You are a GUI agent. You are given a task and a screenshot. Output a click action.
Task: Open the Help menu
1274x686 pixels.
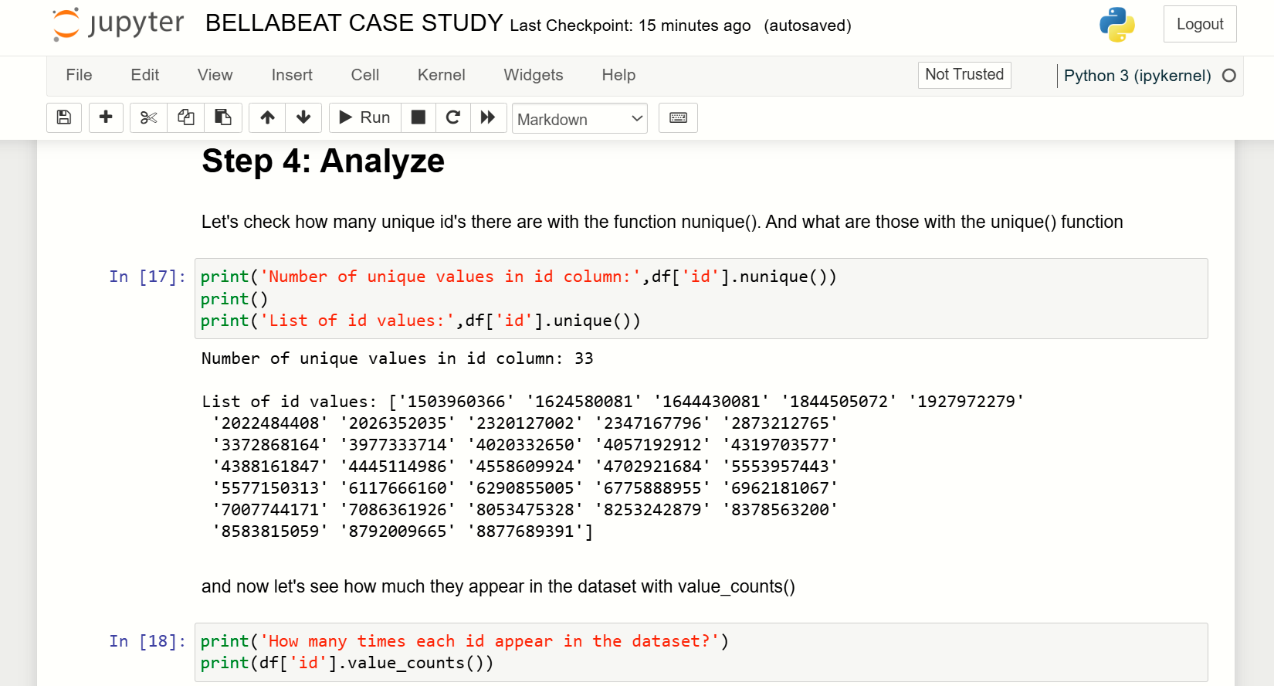coord(618,75)
